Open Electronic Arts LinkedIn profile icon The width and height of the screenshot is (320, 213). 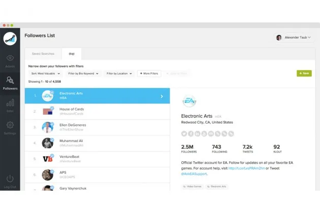[198, 134]
